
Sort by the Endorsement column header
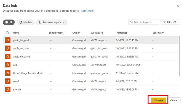click(56, 33)
